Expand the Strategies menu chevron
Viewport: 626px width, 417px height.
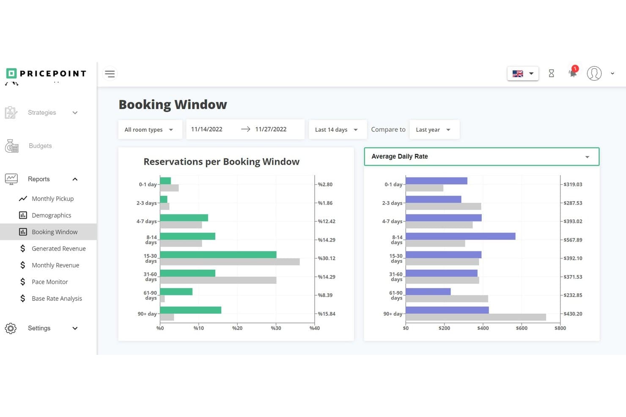75,112
